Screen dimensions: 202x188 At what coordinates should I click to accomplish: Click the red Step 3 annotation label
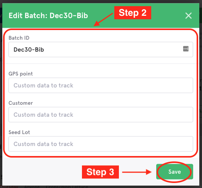coord(100,172)
